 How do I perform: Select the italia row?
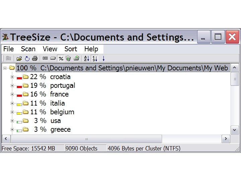(47, 103)
